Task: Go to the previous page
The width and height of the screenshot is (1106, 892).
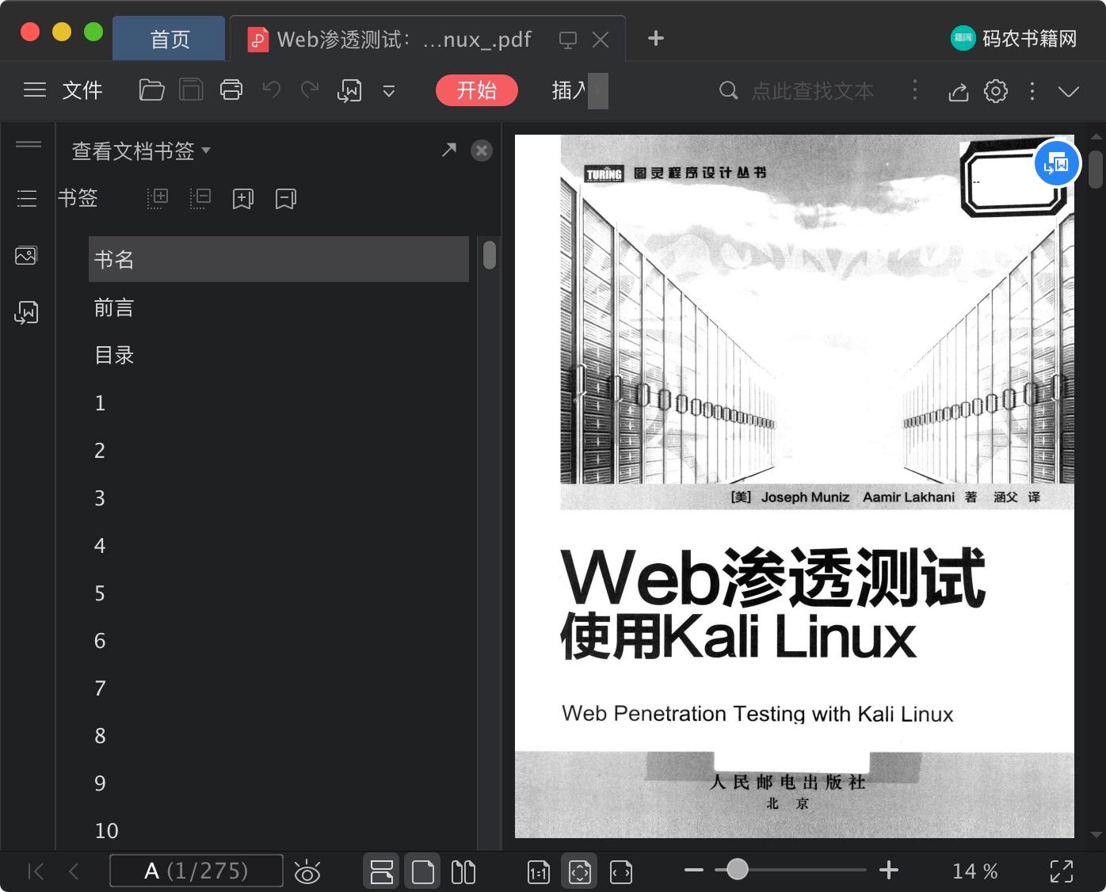Action: 74,871
